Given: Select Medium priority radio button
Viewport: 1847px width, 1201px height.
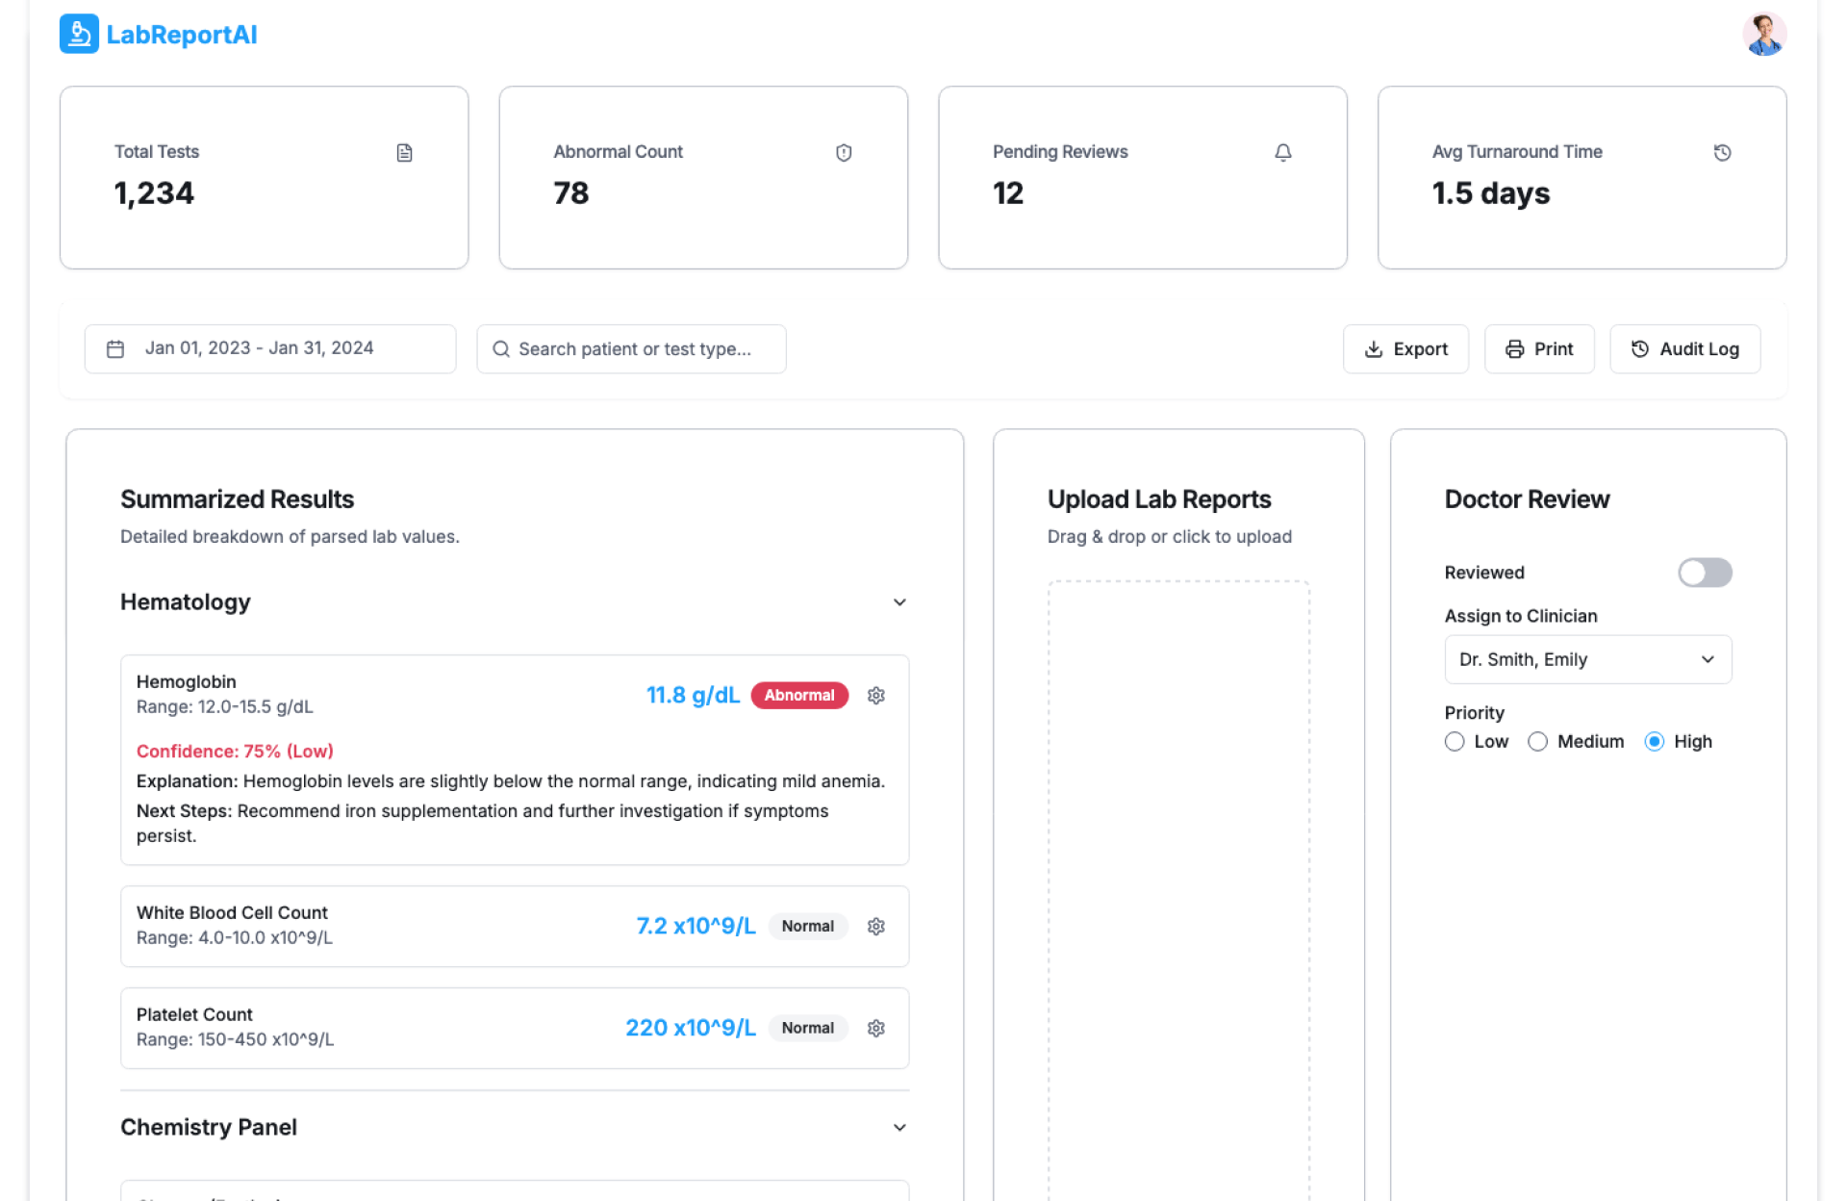Looking at the screenshot, I should [1537, 742].
